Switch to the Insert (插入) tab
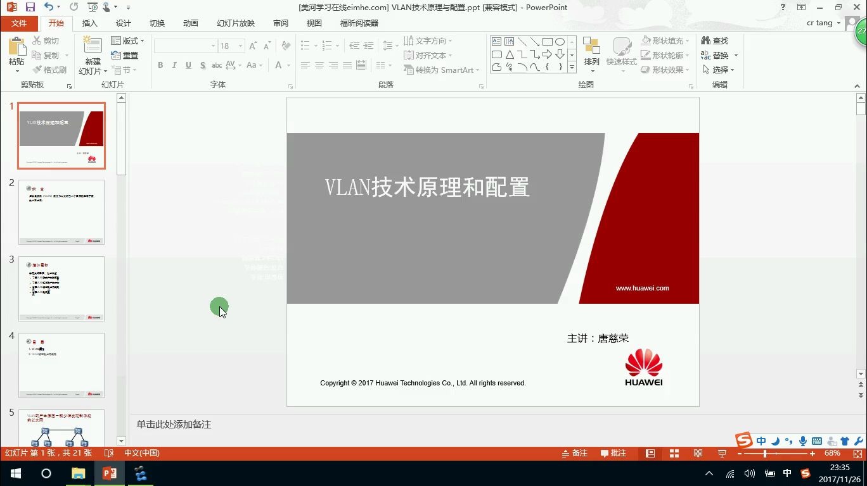This screenshot has width=867, height=486. pos(90,23)
